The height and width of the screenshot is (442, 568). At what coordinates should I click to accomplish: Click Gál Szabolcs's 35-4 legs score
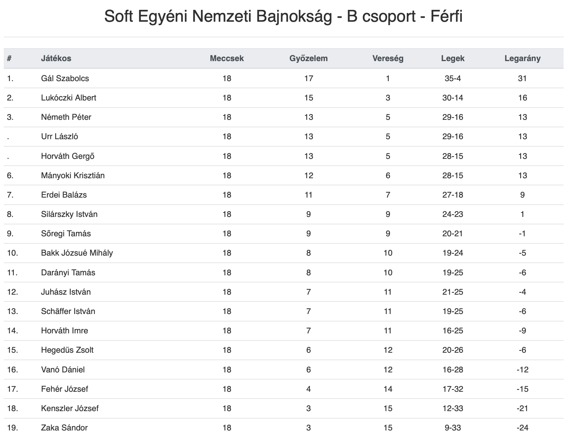(453, 78)
